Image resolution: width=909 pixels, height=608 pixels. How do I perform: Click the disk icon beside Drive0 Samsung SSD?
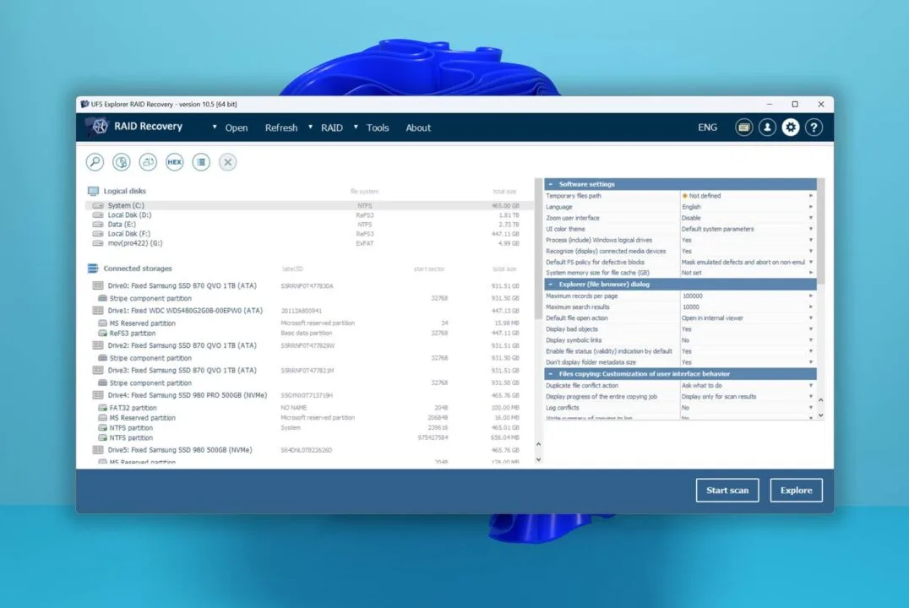click(x=98, y=285)
